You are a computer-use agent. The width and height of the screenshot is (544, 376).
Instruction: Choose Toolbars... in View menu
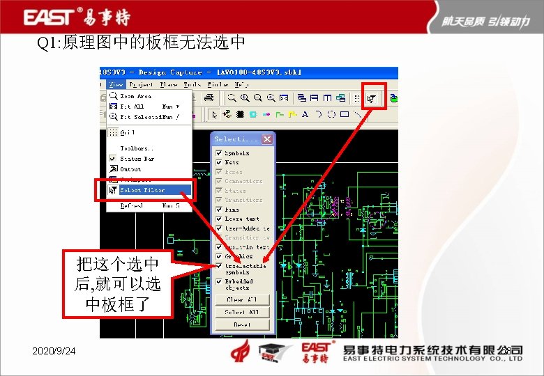coord(149,148)
